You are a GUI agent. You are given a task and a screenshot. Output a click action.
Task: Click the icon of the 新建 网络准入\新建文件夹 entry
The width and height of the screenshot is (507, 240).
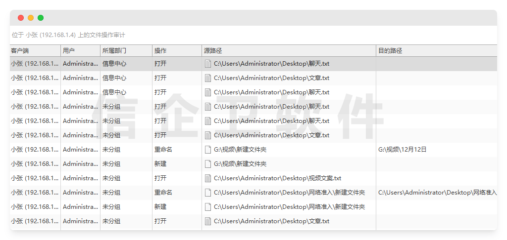tap(208, 207)
